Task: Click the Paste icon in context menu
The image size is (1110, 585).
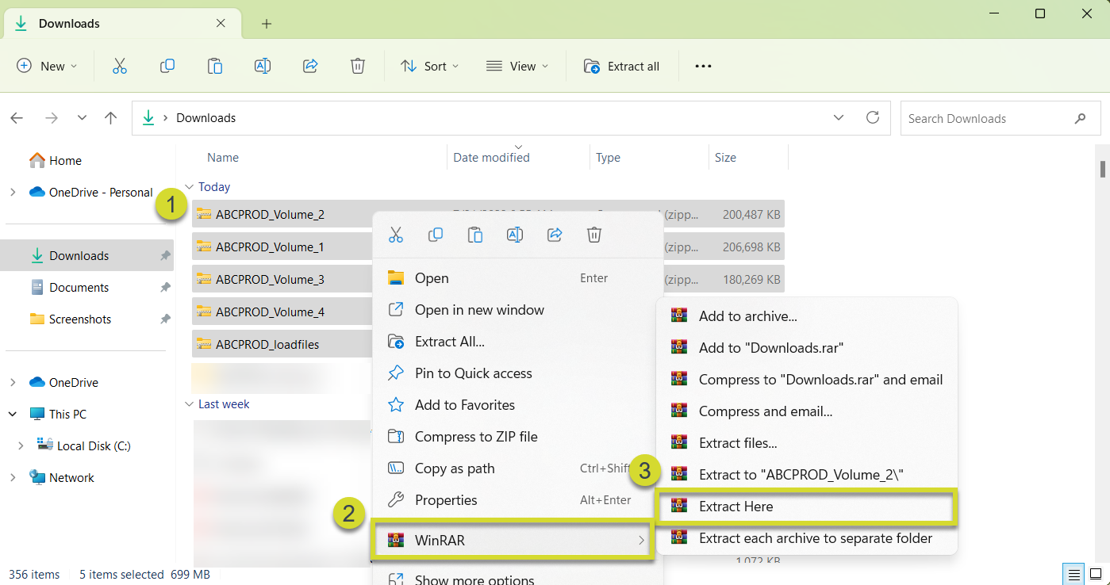Action: point(475,235)
